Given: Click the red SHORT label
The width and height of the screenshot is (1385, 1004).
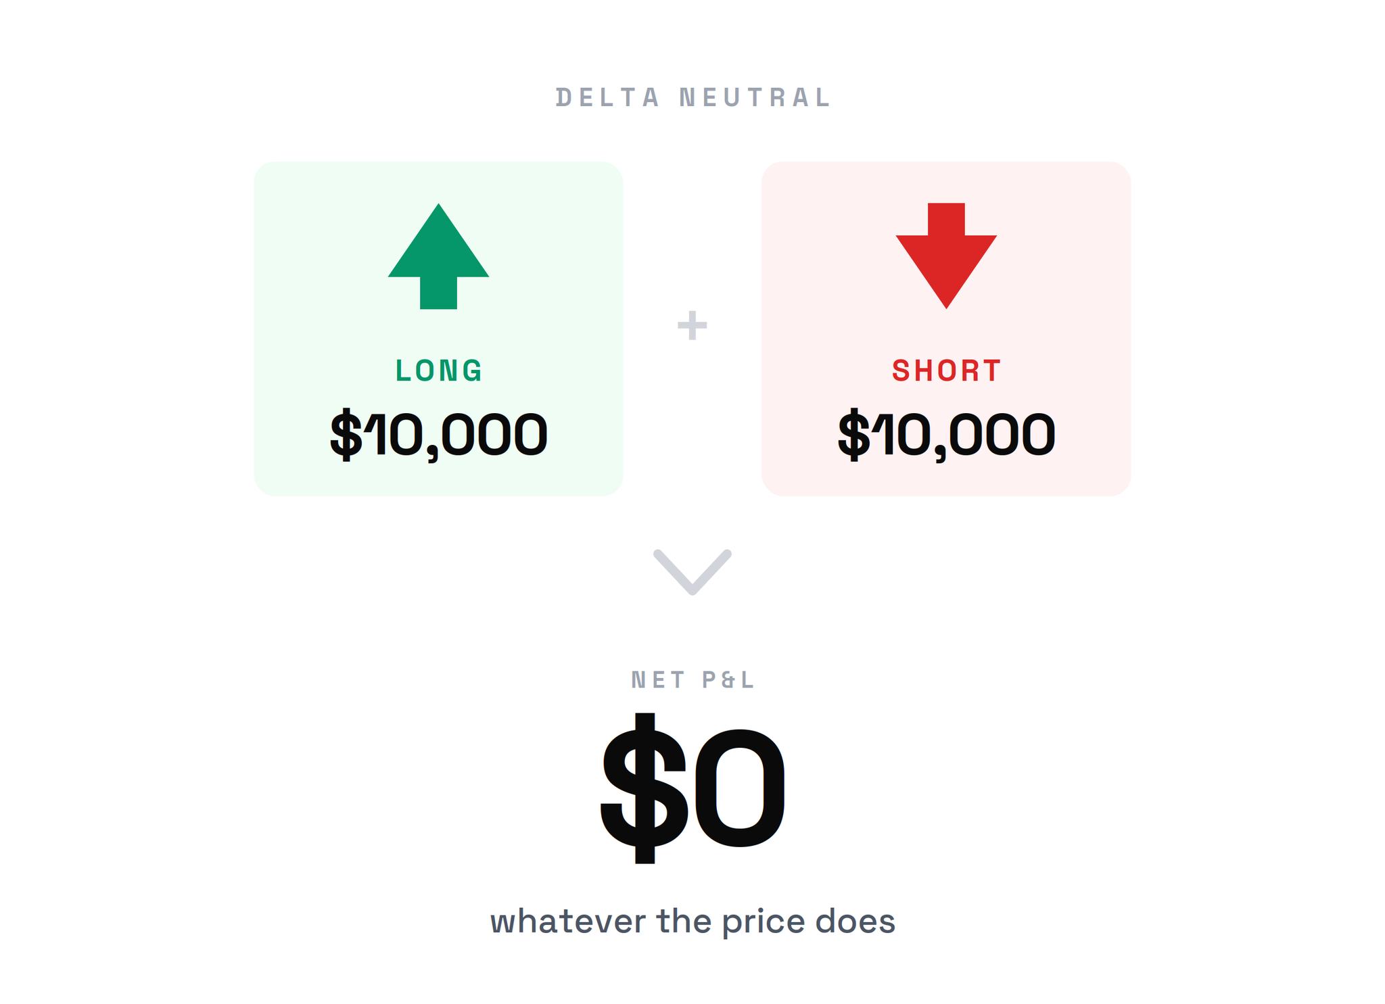Looking at the screenshot, I should 946,370.
